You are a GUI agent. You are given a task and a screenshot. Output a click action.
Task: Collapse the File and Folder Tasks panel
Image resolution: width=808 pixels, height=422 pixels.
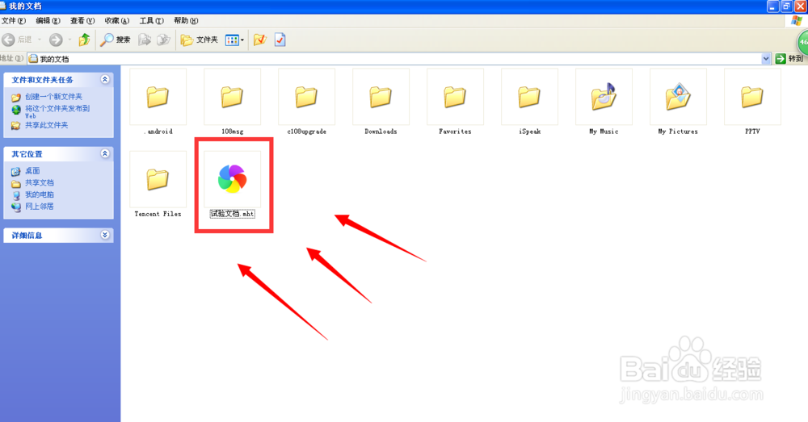(105, 79)
